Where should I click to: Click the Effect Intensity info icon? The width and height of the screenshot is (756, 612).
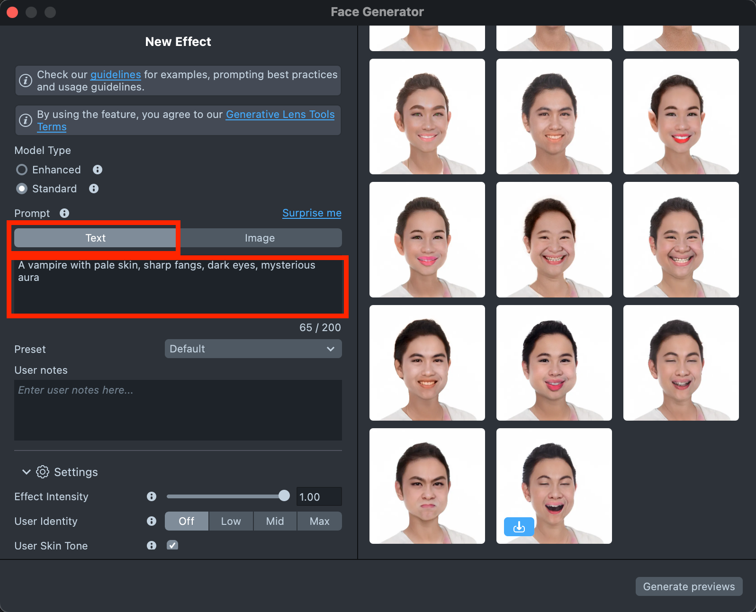click(152, 496)
